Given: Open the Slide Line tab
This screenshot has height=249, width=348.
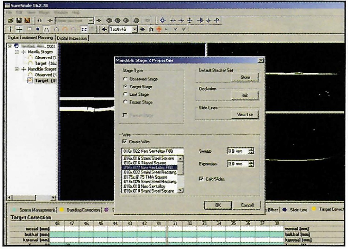Looking at the screenshot, I should (x=295, y=210).
